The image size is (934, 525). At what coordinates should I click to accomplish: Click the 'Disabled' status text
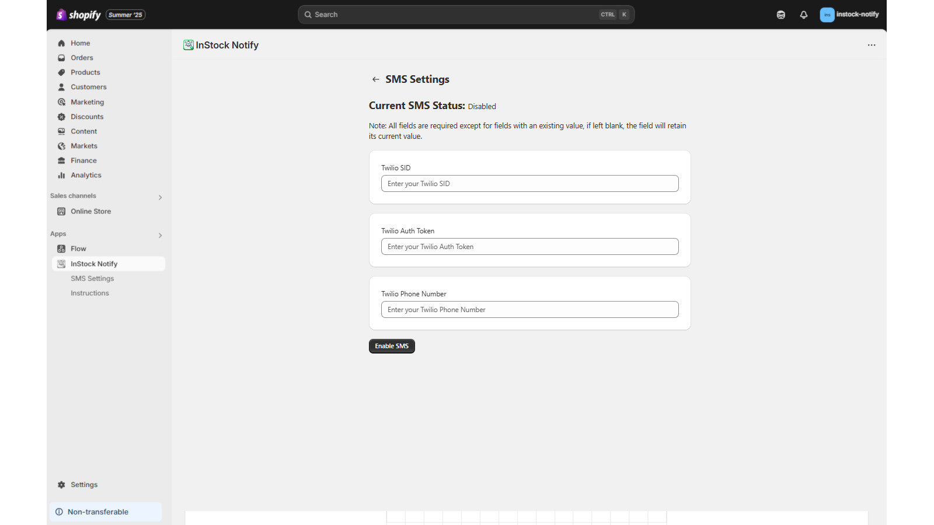click(x=482, y=106)
